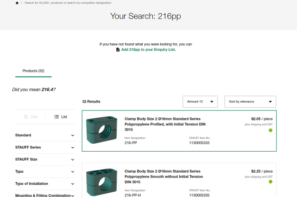
Task: Switch to List view
Action: [x=61, y=117]
